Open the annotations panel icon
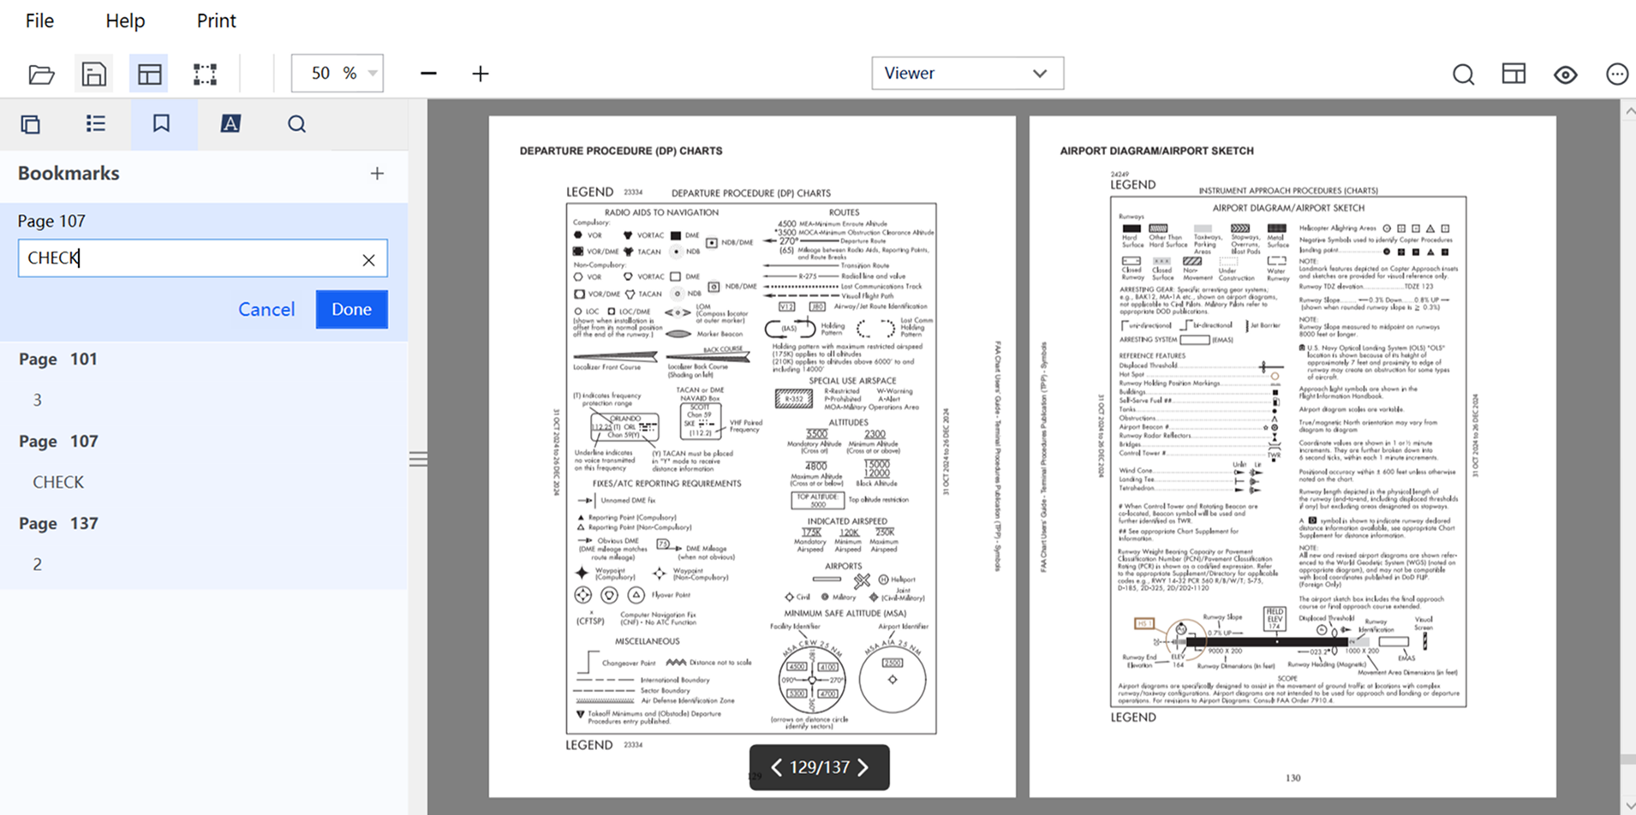The image size is (1636, 815). (x=230, y=124)
